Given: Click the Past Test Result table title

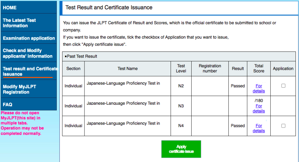Looking at the screenshot, I should click(x=82, y=56).
